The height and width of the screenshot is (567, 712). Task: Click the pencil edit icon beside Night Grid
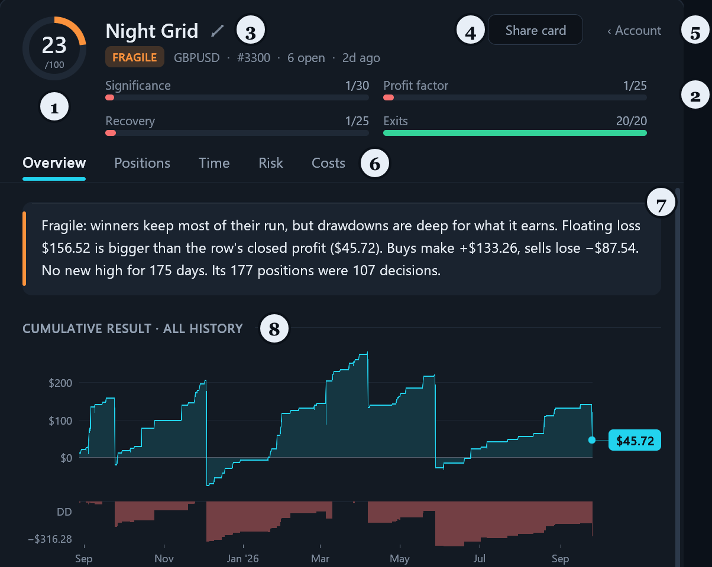coord(218,30)
